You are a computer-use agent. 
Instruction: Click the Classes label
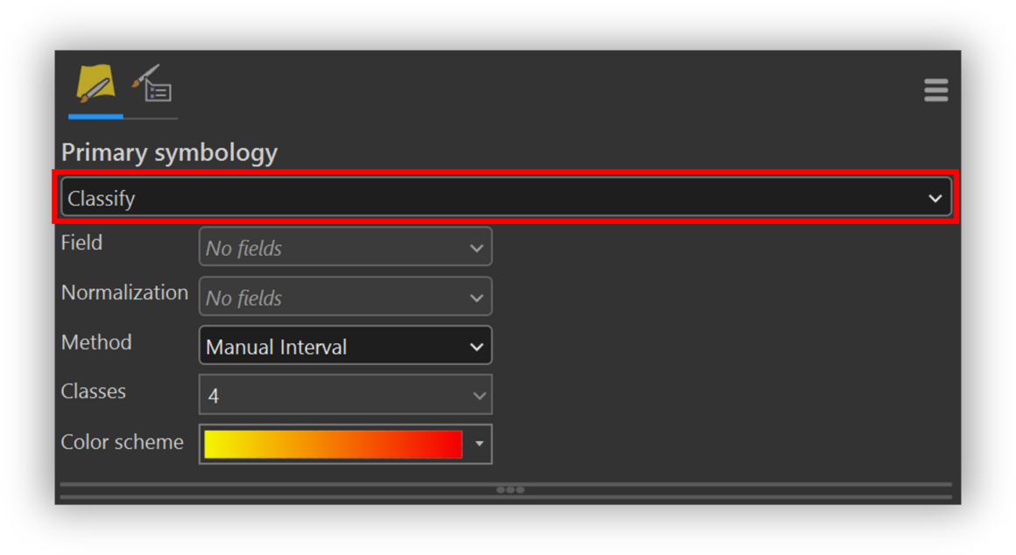click(x=94, y=391)
